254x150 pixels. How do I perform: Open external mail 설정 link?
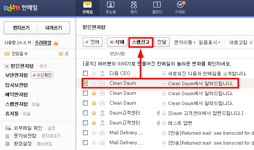click(51, 128)
